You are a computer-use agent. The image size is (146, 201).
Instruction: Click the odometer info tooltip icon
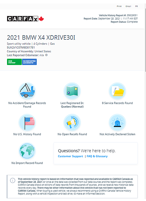(x=47, y=55)
